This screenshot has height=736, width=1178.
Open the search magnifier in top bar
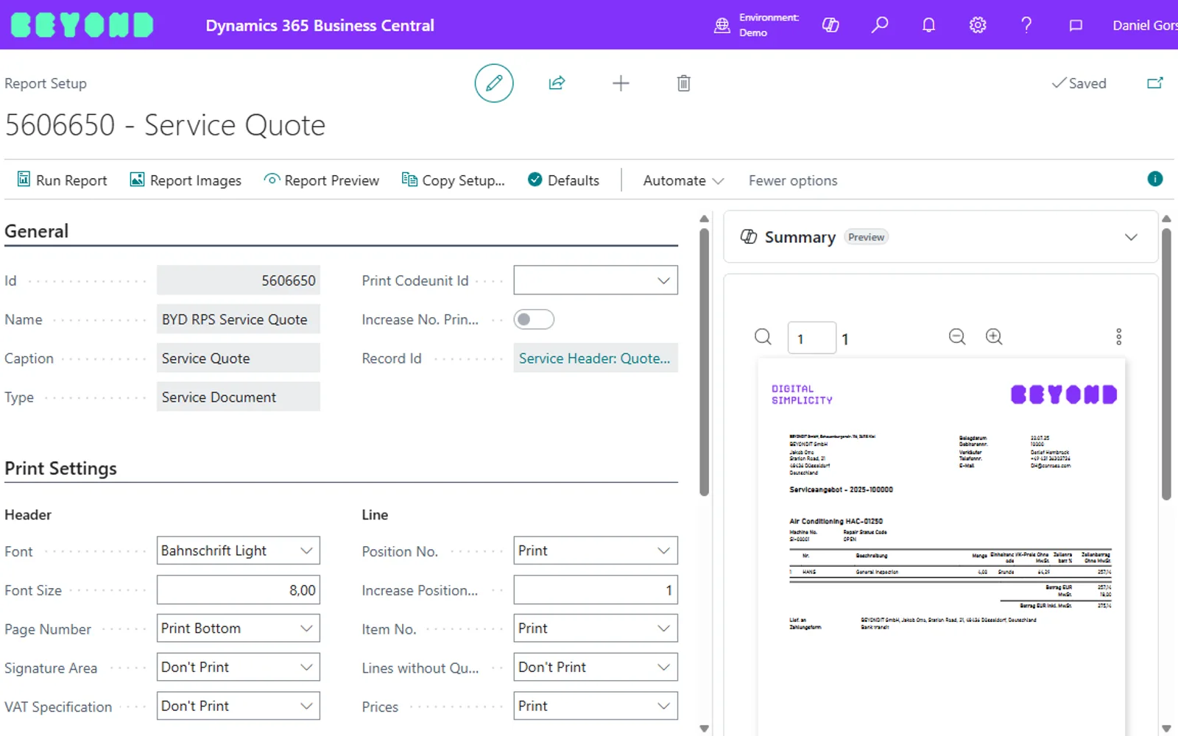880,25
